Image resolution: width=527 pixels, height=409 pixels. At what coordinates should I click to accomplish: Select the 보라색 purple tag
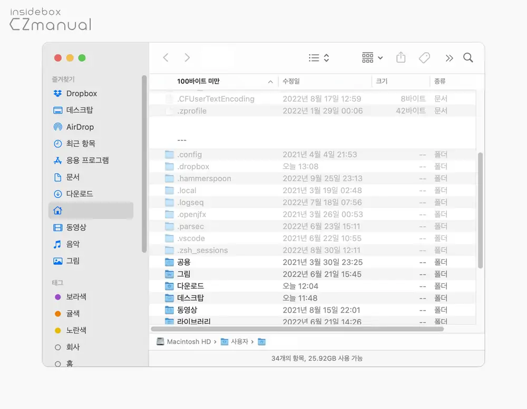click(76, 297)
